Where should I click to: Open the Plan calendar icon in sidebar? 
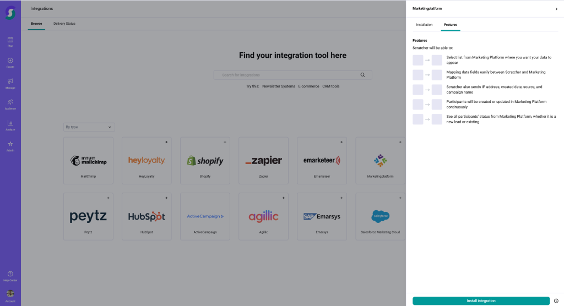pos(10,40)
